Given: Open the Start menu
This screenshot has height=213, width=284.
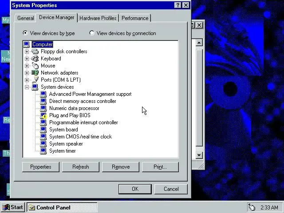Looking at the screenshot, I should pyautogui.click(x=12, y=207).
